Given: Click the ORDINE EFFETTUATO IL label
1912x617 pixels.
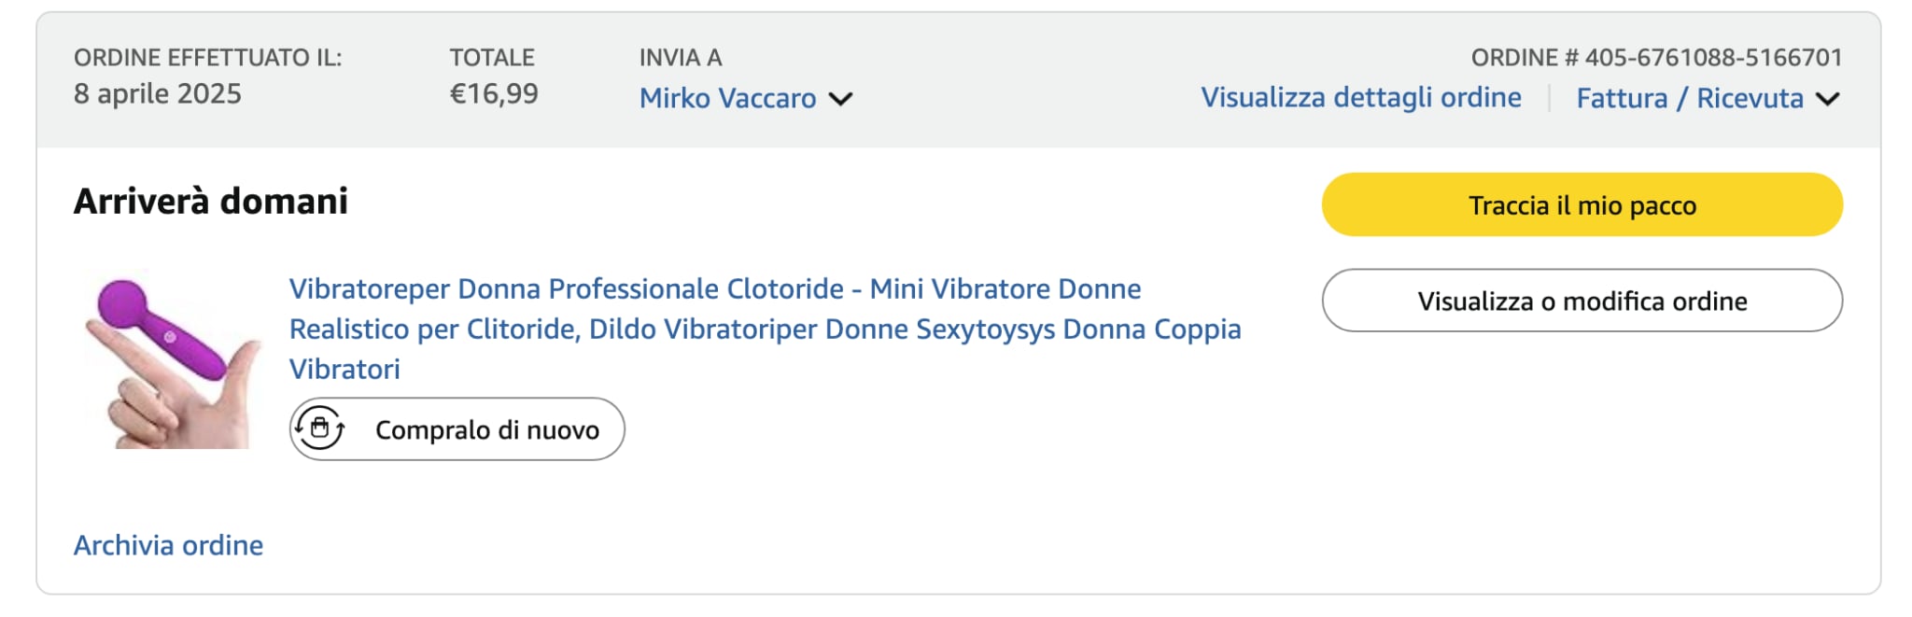Looking at the screenshot, I should (207, 58).
